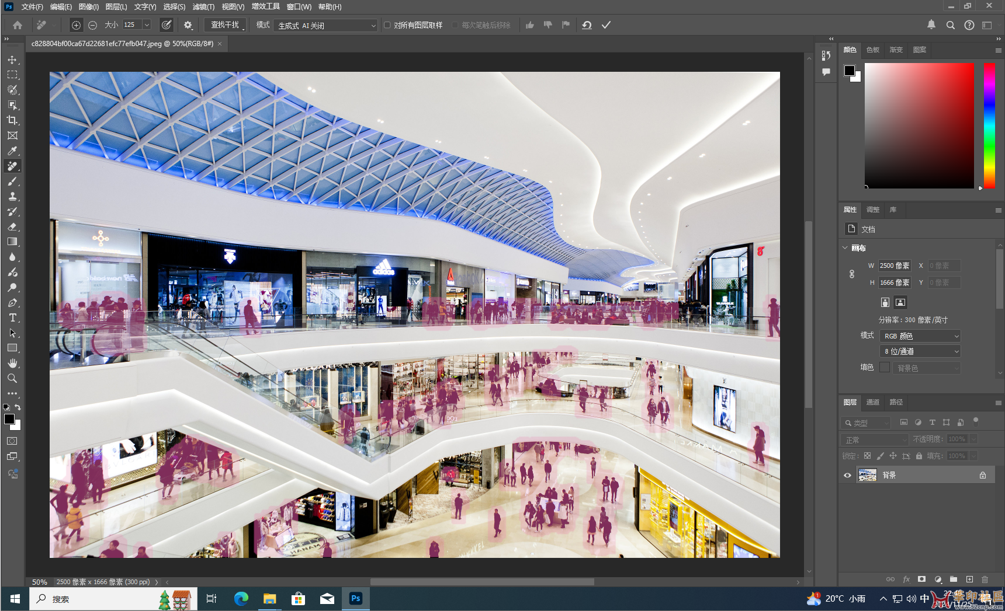The height and width of the screenshot is (611, 1005).
Task: Select the Rectangular Marquee tool
Action: [12, 75]
